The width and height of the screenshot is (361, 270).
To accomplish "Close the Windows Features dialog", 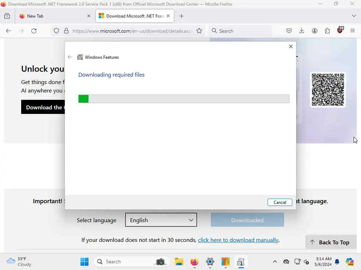I will tap(291, 46).
